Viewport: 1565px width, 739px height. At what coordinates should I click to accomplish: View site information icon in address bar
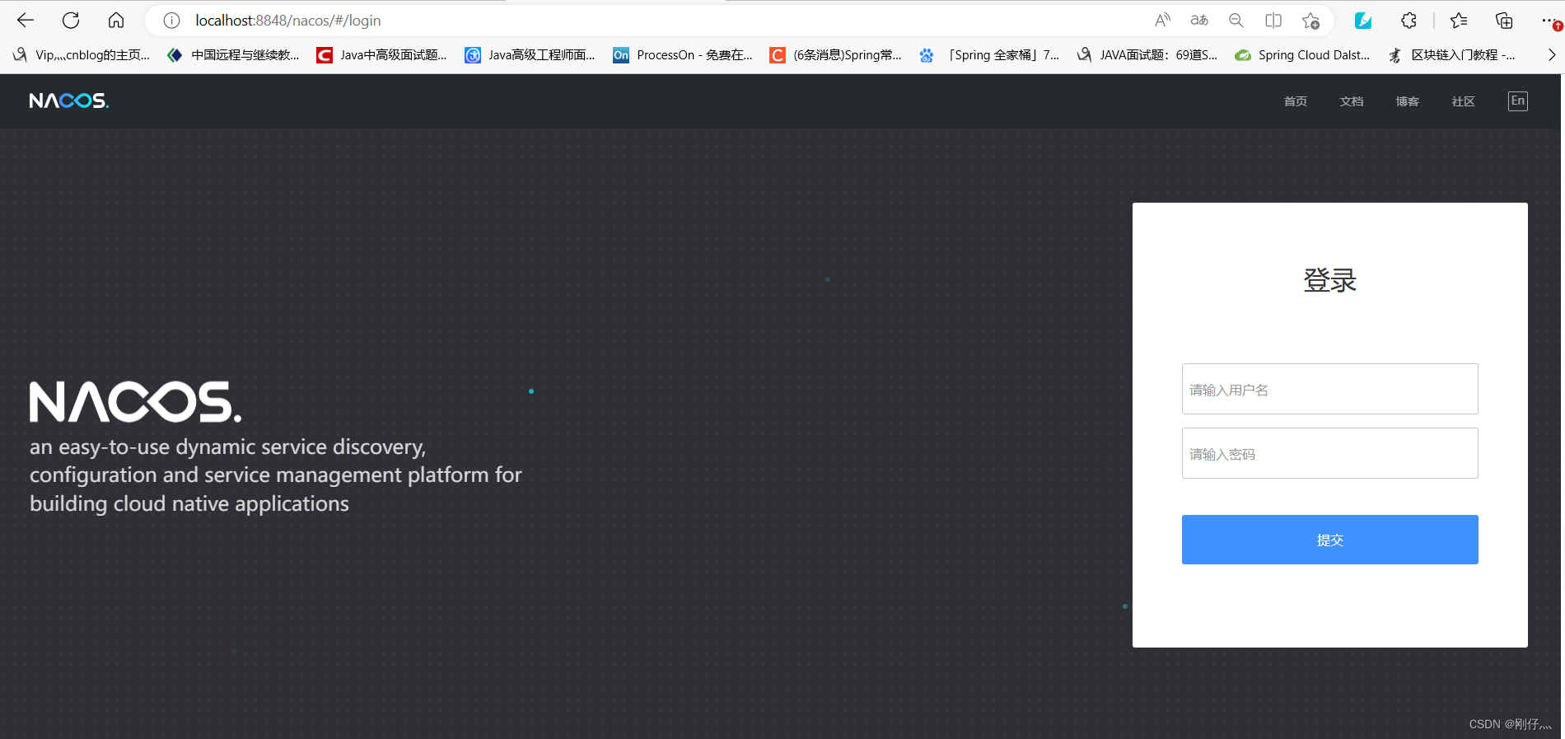coord(171,21)
